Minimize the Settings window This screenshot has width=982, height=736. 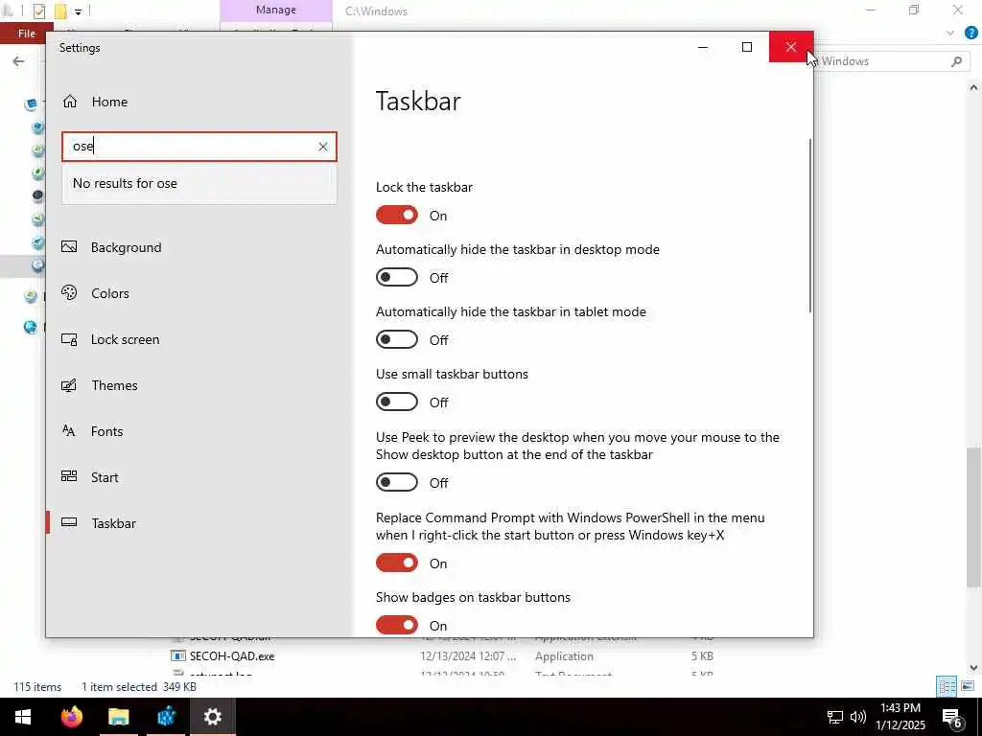pos(703,48)
